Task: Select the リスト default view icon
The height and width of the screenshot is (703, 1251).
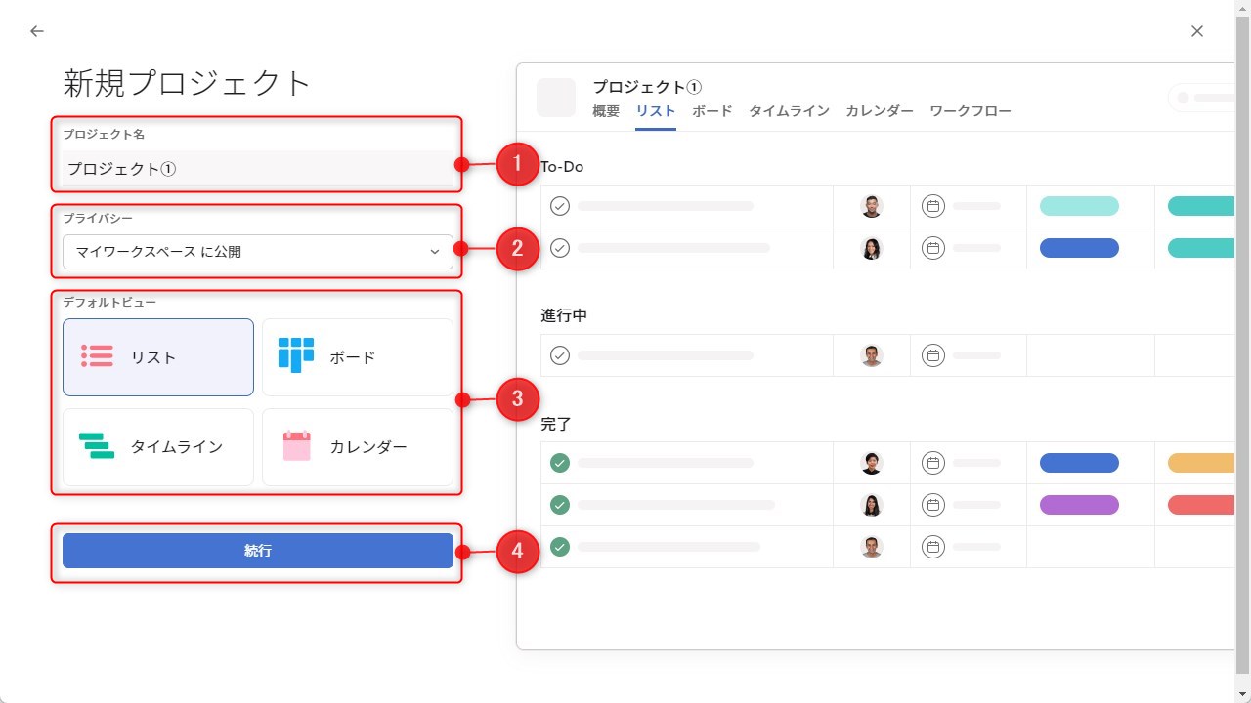Action: 97,356
